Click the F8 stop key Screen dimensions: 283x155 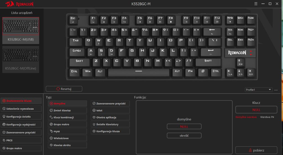171,20
